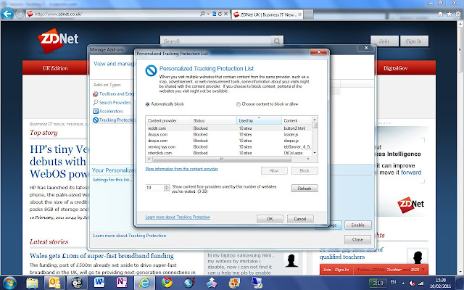Click Close button in Manage Add-ons
The height and width of the screenshot is (290, 464).
[x=357, y=239]
